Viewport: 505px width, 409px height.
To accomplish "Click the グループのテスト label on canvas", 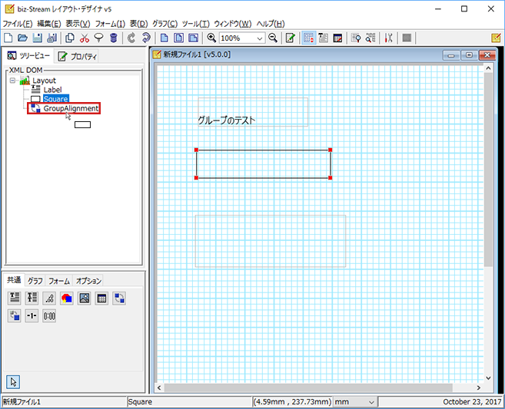I will pos(227,120).
